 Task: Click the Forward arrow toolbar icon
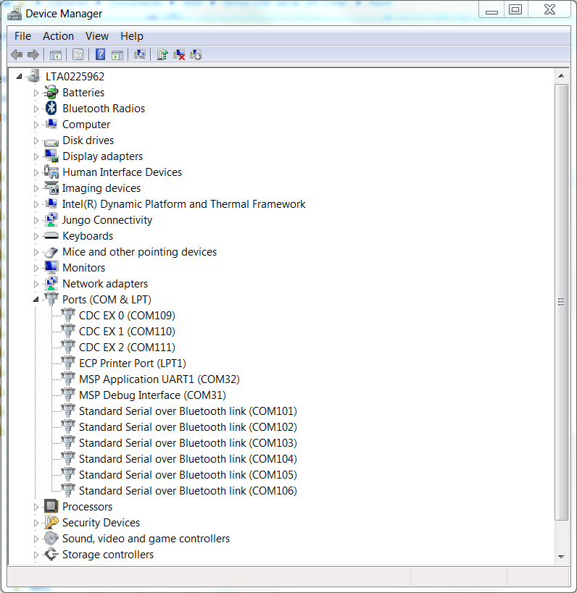click(x=33, y=55)
